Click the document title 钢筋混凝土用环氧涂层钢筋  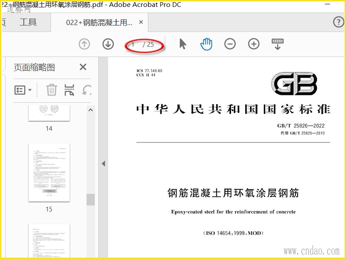click(x=233, y=193)
